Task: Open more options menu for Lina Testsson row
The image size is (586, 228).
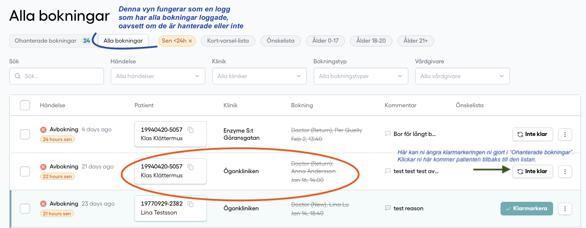Action: 565,209
